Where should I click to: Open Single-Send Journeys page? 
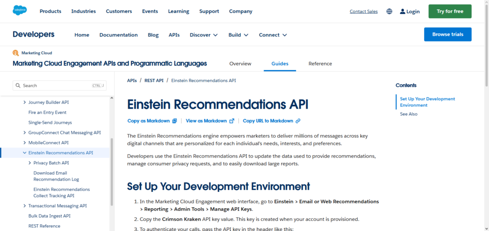(x=50, y=122)
